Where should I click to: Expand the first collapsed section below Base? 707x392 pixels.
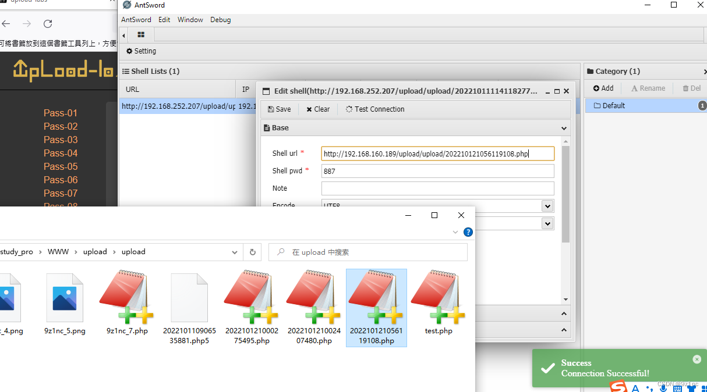(x=564, y=314)
